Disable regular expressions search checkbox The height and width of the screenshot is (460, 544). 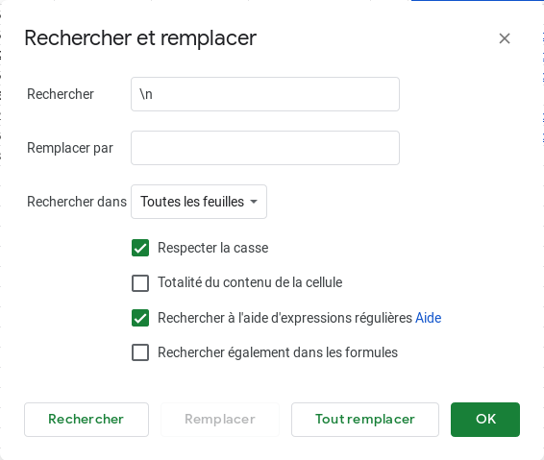point(140,318)
